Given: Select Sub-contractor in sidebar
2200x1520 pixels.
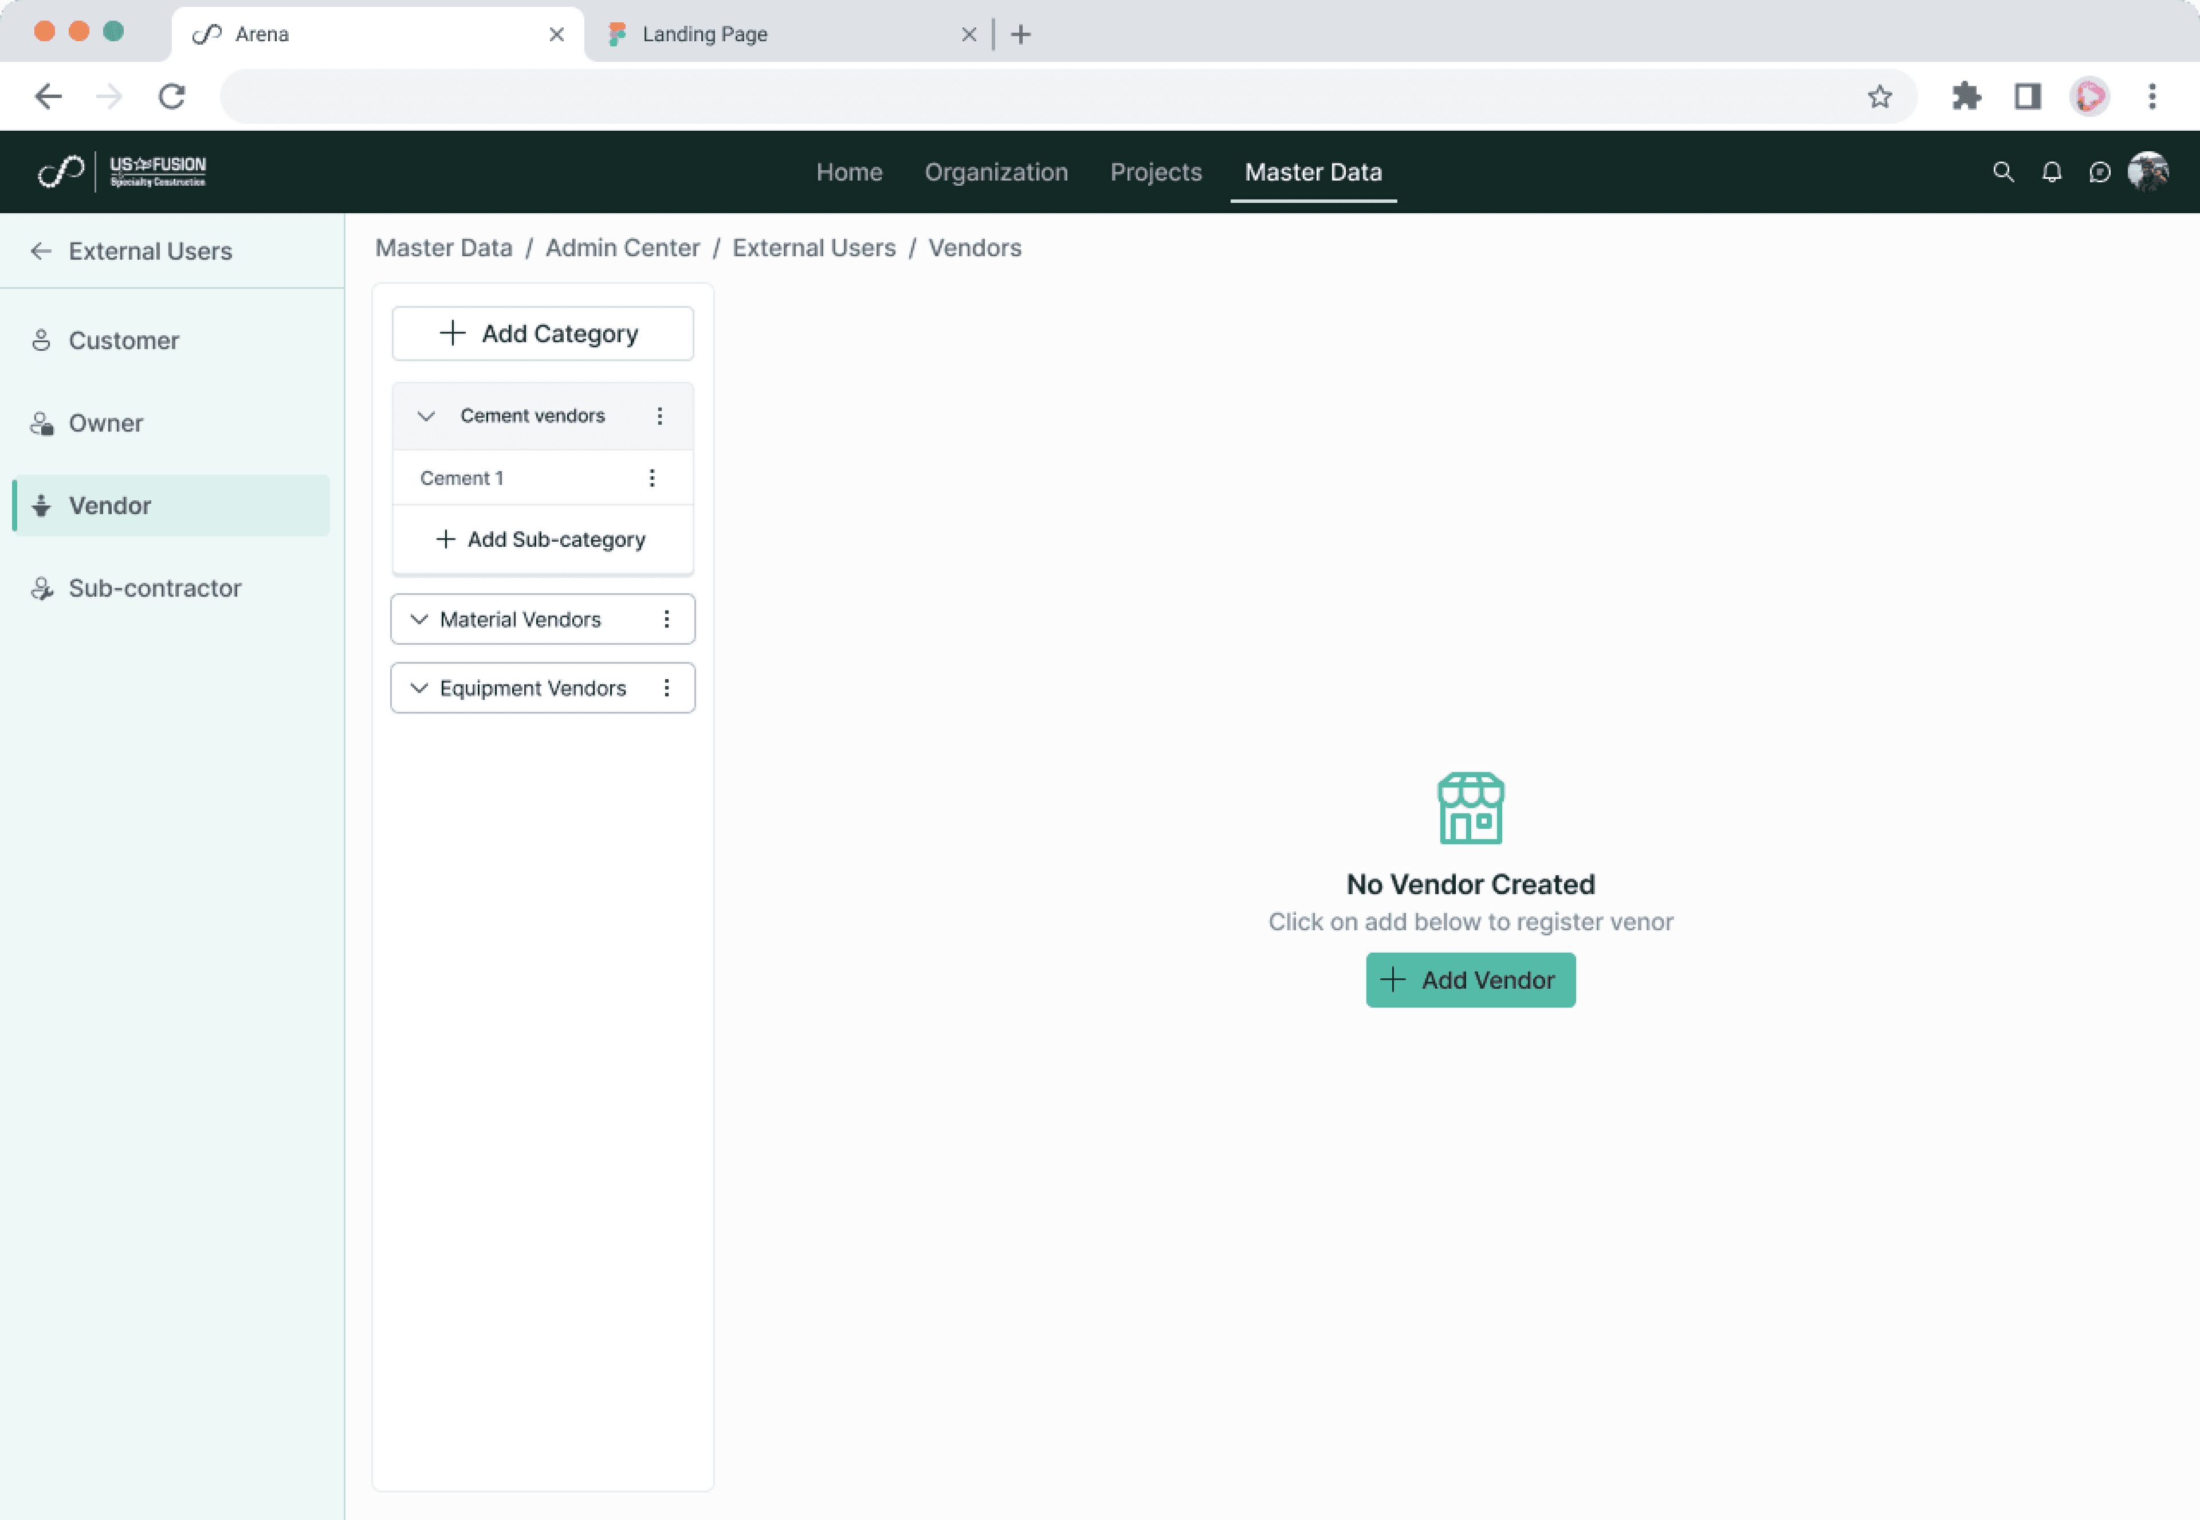Looking at the screenshot, I should click(x=154, y=589).
